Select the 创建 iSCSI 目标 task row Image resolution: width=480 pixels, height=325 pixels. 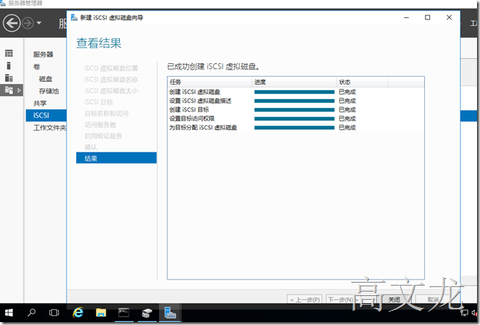296,109
